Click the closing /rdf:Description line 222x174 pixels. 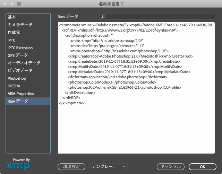[80, 93]
